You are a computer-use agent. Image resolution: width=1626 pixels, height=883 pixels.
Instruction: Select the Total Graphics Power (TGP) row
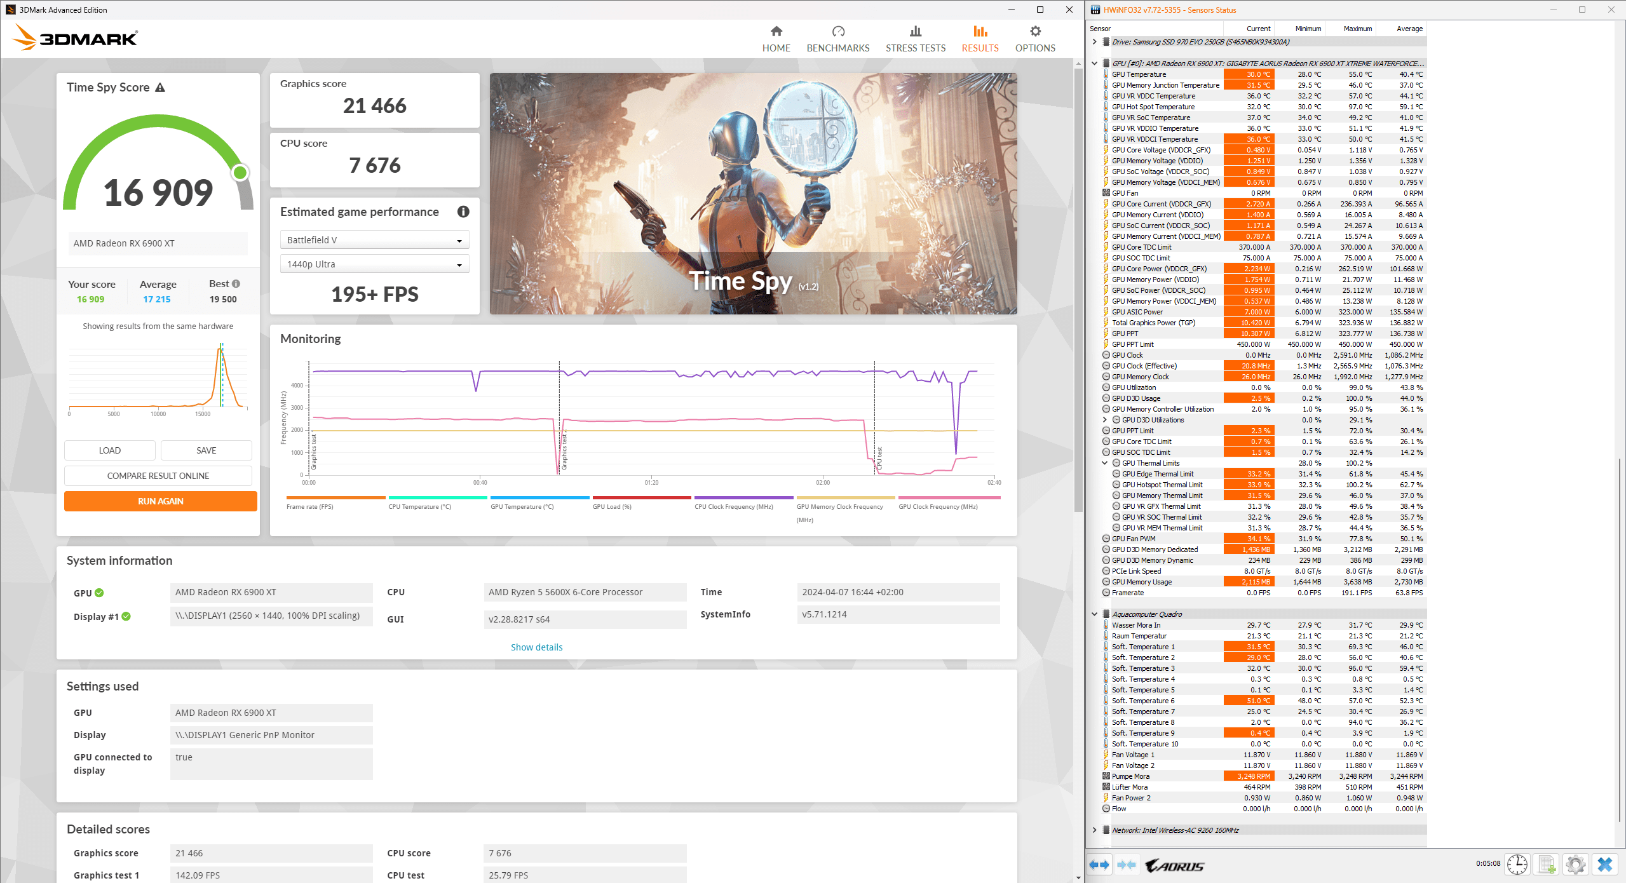(x=1263, y=323)
